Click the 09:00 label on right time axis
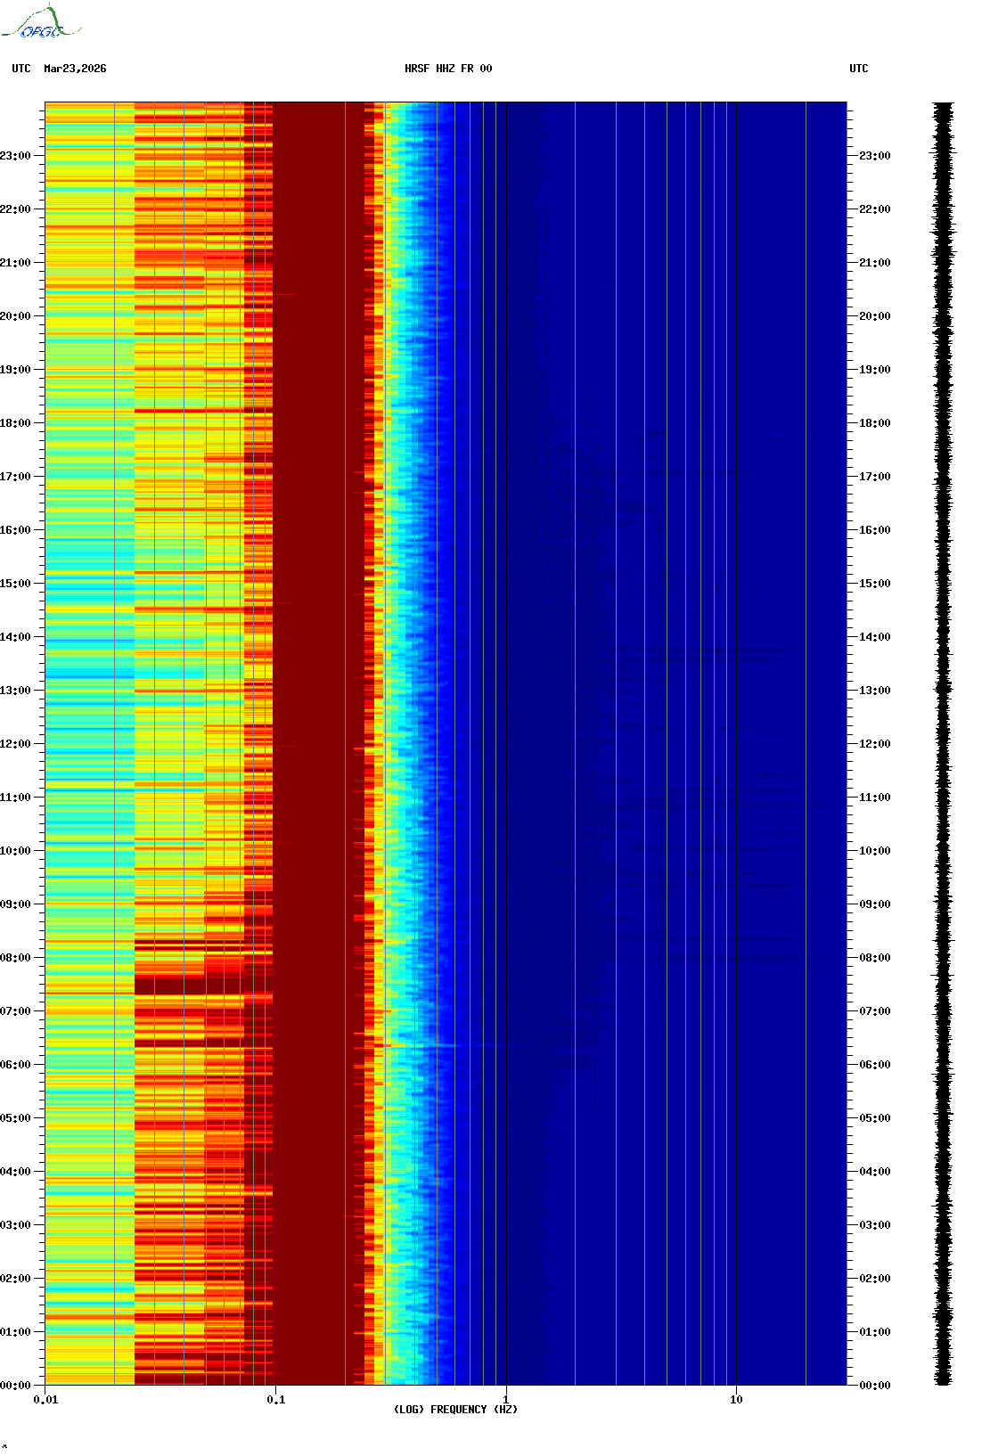Image resolution: width=982 pixels, height=1456 pixels. (875, 904)
